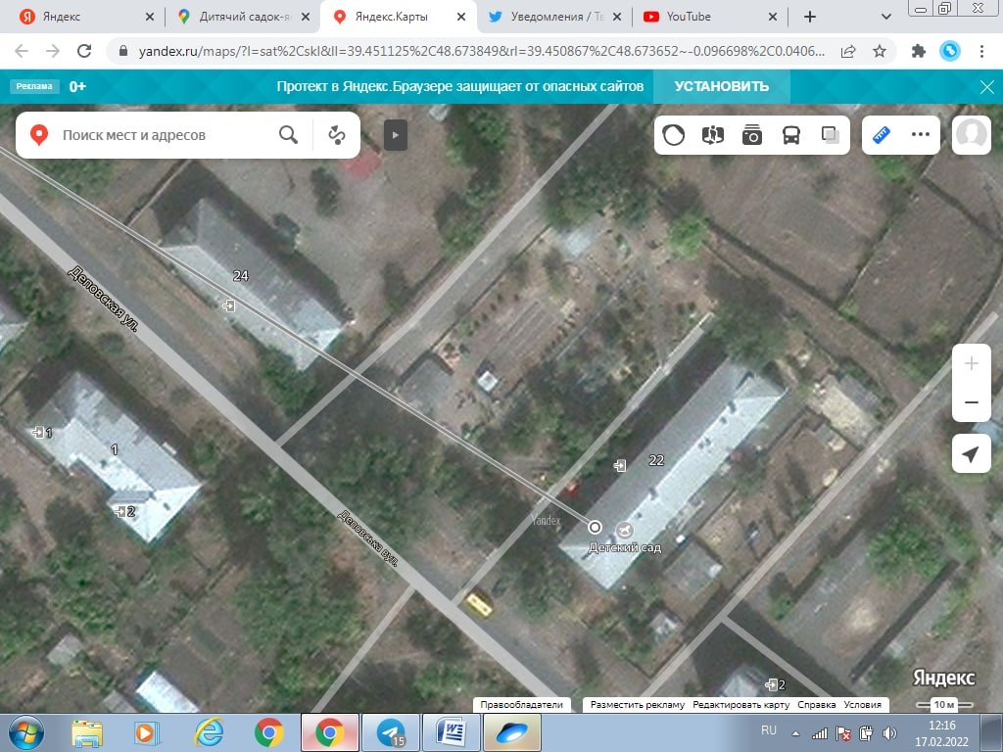This screenshot has height=752, width=1003.
Task: Zoom in with the plus button
Action: [971, 364]
